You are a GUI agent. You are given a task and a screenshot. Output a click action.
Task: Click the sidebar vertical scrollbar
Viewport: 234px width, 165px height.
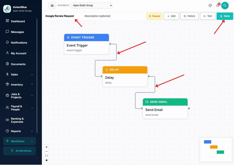37,76
